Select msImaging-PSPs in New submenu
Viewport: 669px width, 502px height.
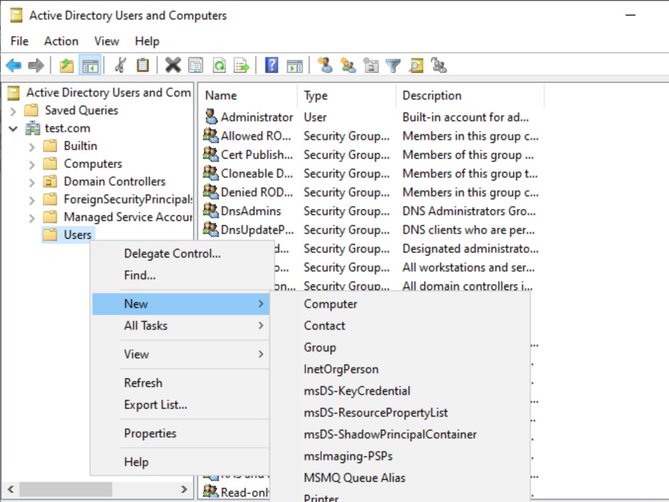pyautogui.click(x=400, y=456)
